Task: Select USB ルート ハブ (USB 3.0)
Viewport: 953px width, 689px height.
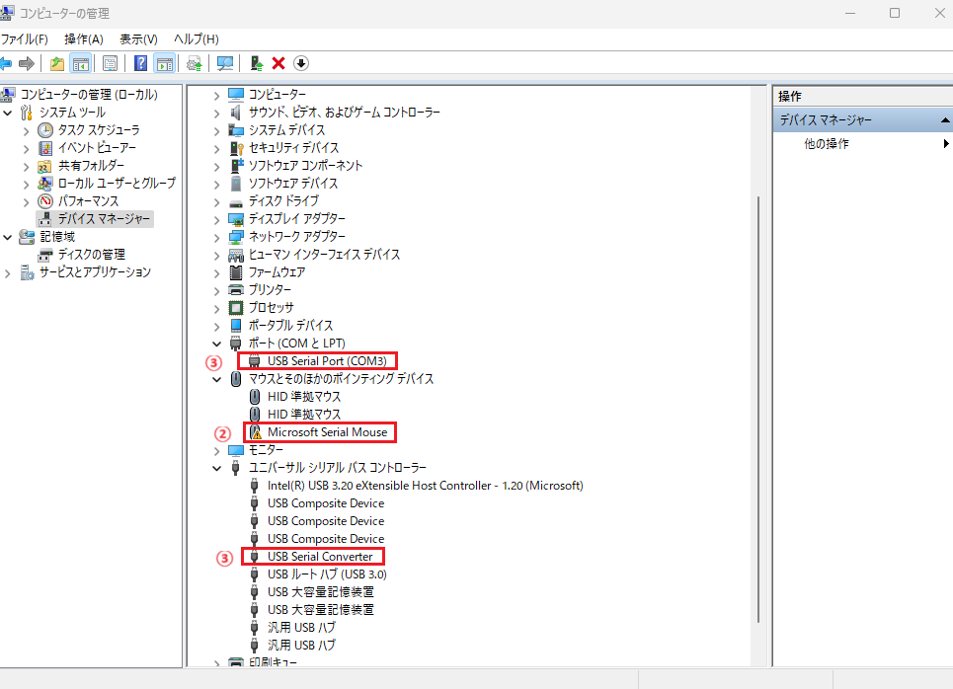Action: click(327, 574)
